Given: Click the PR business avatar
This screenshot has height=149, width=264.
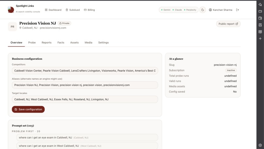Looking at the screenshot, I should click(x=12, y=27).
